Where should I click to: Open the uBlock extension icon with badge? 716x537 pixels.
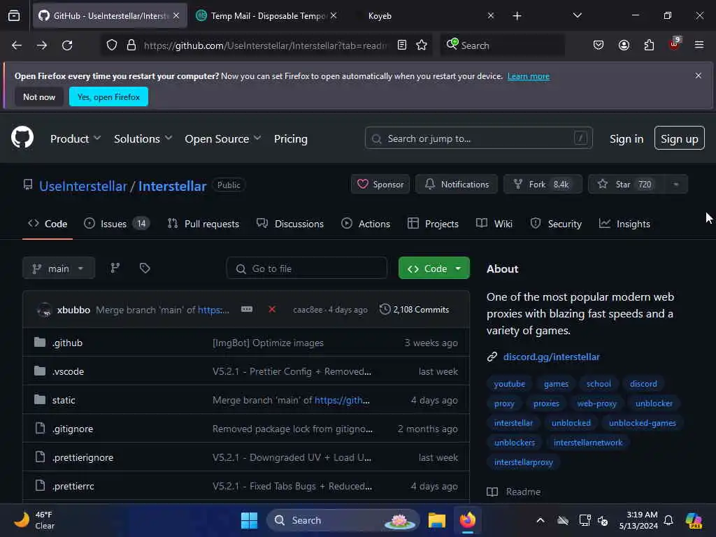click(x=675, y=44)
